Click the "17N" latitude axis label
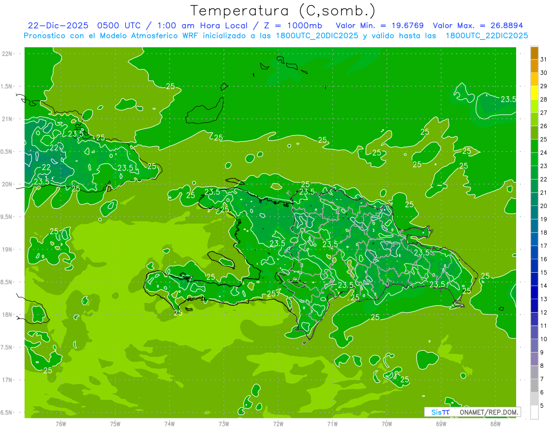Viewport: 556px width, 430px height. (x=7, y=379)
